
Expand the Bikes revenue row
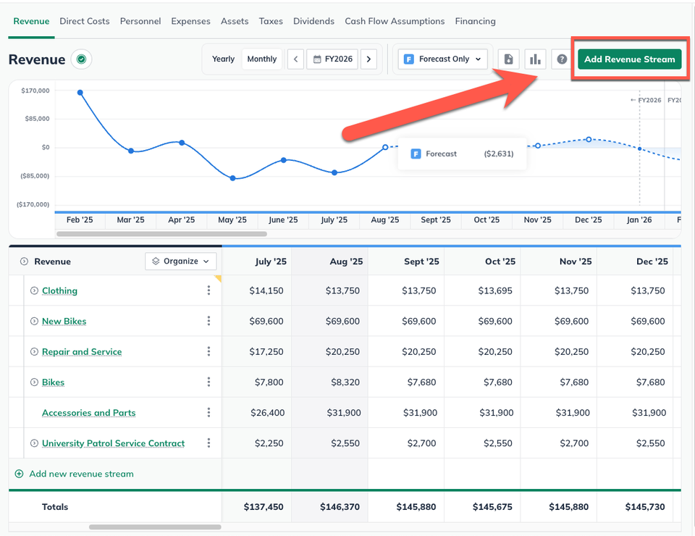click(x=34, y=382)
